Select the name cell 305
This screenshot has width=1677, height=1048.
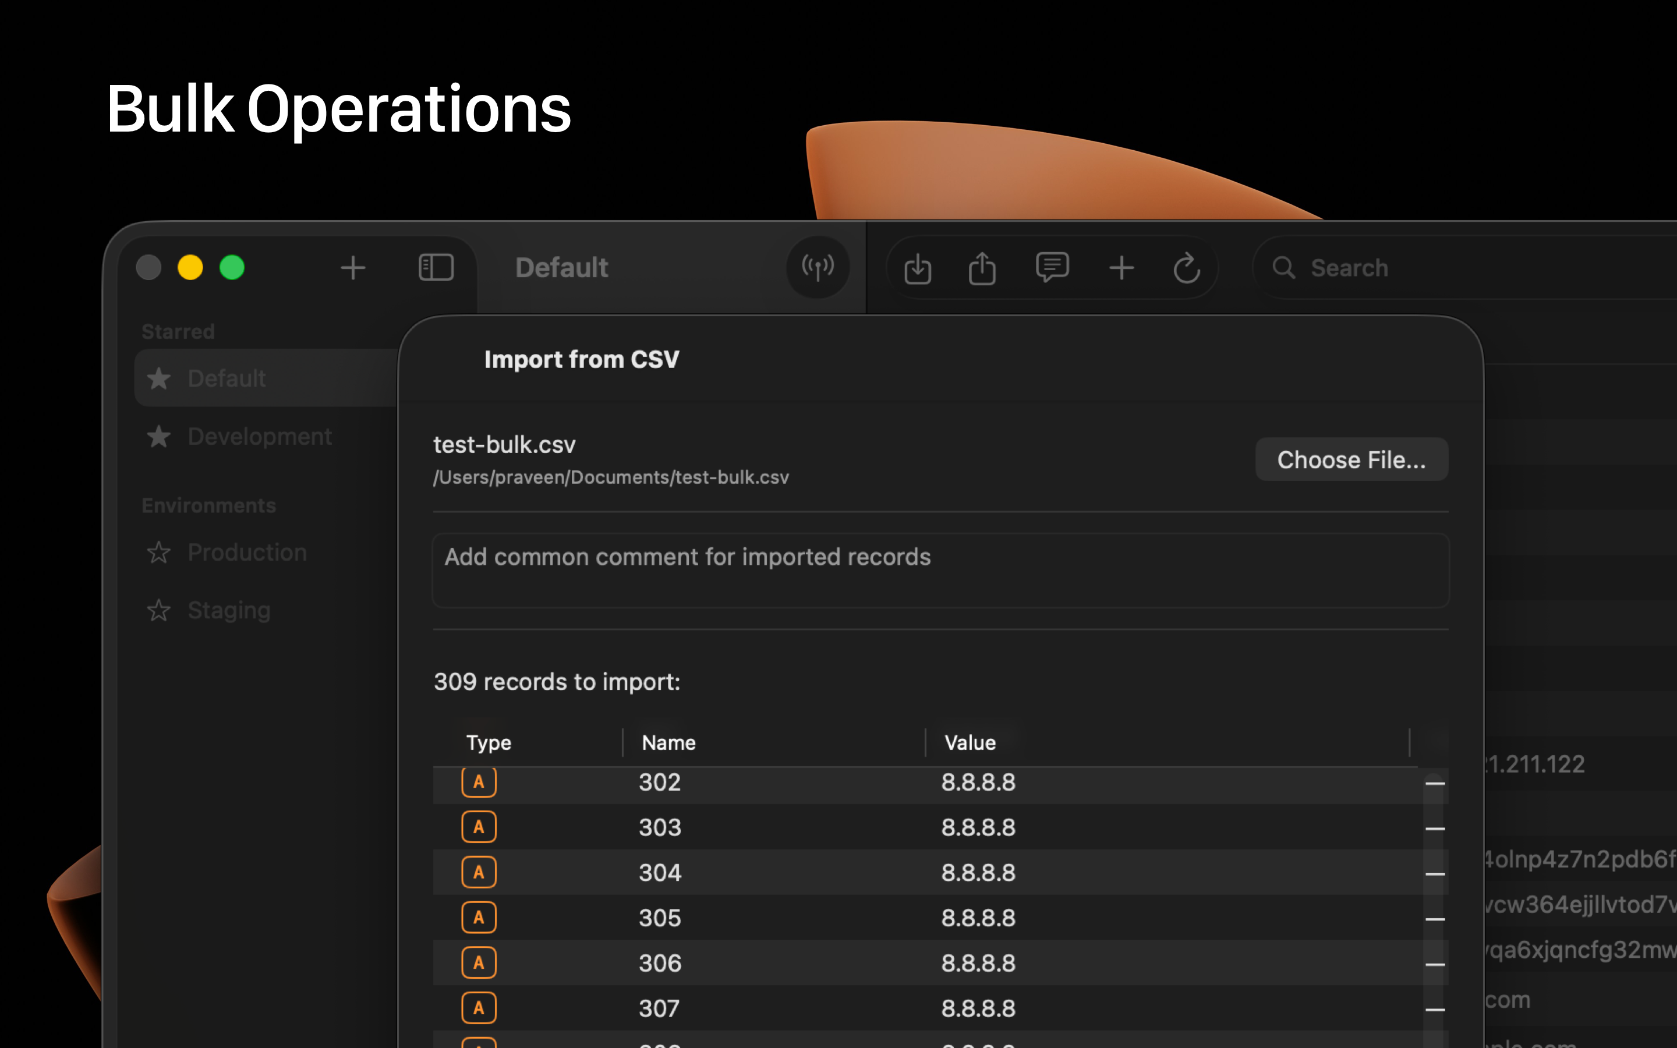coord(660,918)
